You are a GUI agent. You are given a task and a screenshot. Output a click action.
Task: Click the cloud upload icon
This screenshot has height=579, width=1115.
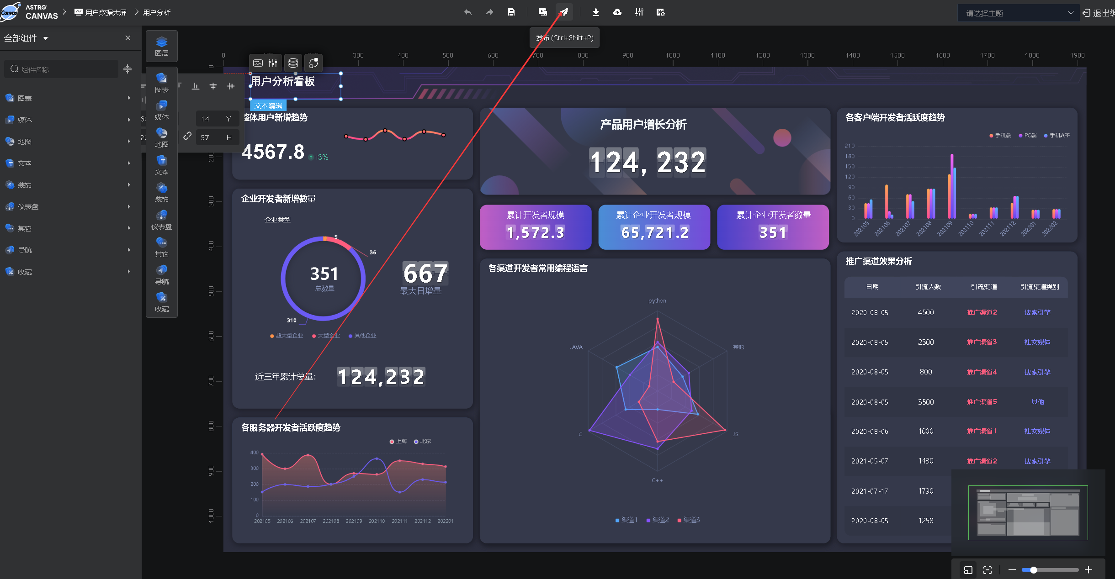coord(617,12)
